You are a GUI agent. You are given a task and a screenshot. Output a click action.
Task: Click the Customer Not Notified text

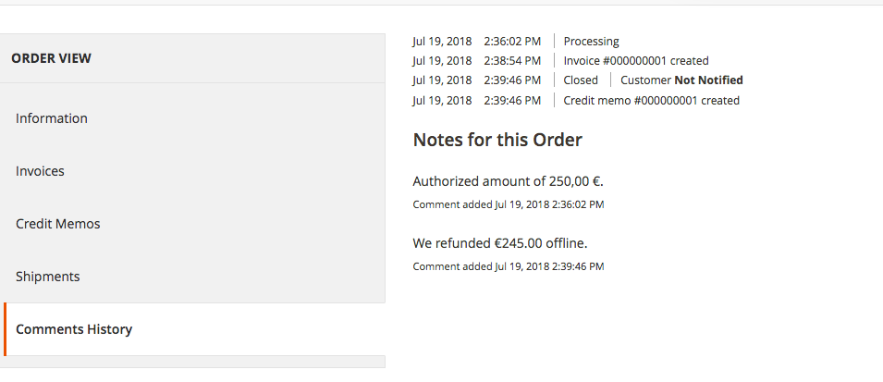tap(681, 80)
